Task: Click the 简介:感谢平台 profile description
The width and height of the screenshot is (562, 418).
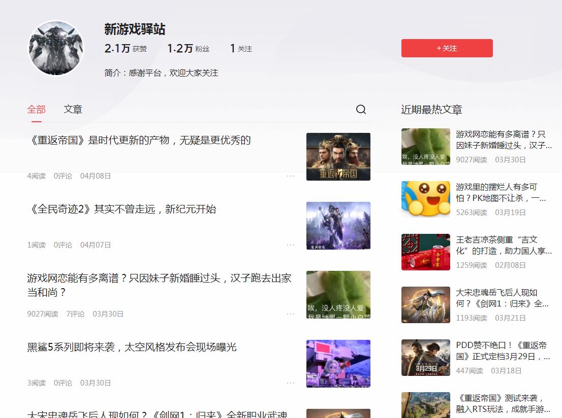Action: pos(161,73)
